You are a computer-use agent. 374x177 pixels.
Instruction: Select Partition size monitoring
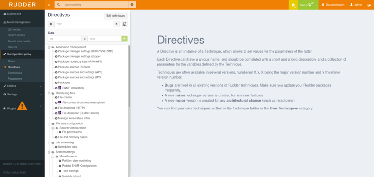pos(76,161)
